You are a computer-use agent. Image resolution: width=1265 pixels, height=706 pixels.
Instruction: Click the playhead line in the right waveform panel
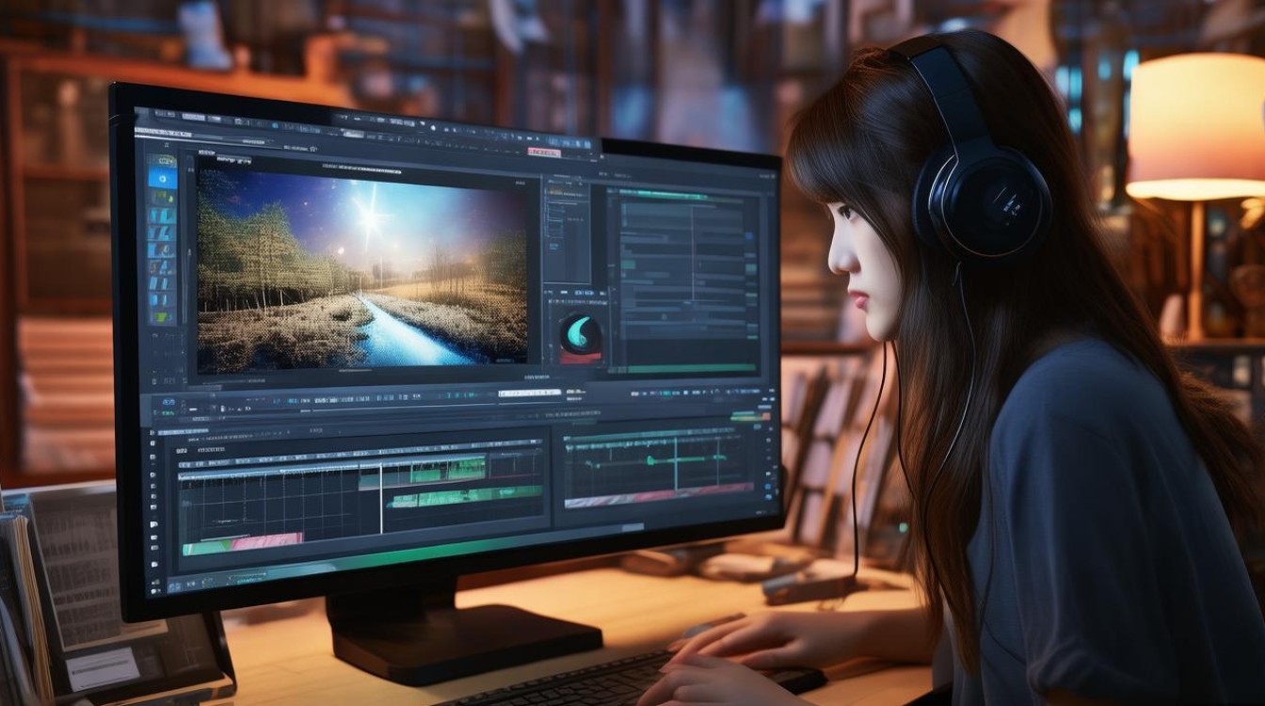[x=675, y=463]
